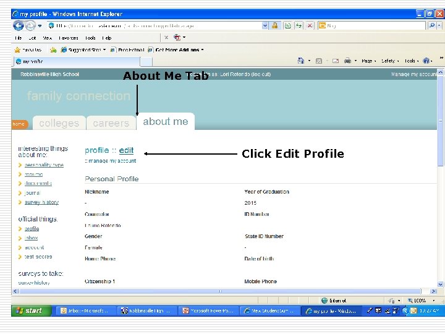This screenshot has height=334, width=445.
Task: Open the Help menu
Action: 107,38
